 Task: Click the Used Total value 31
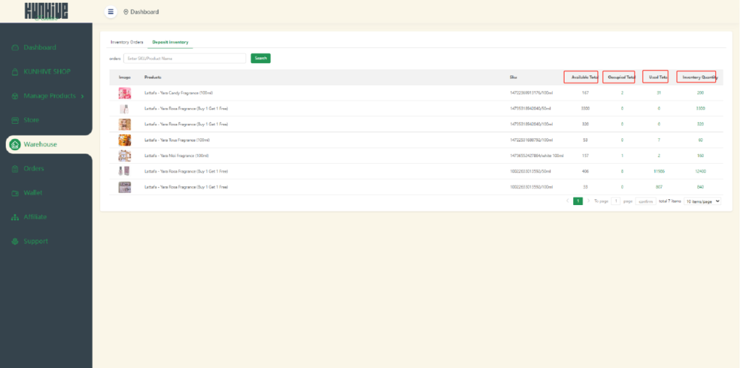pyautogui.click(x=659, y=93)
